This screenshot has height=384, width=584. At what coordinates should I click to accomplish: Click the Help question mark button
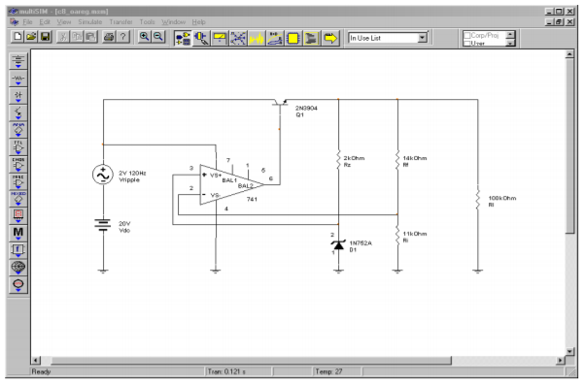click(x=122, y=37)
